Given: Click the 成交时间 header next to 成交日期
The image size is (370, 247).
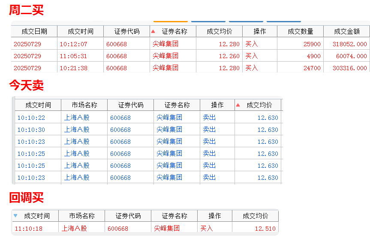Looking at the screenshot, I should point(81,31).
